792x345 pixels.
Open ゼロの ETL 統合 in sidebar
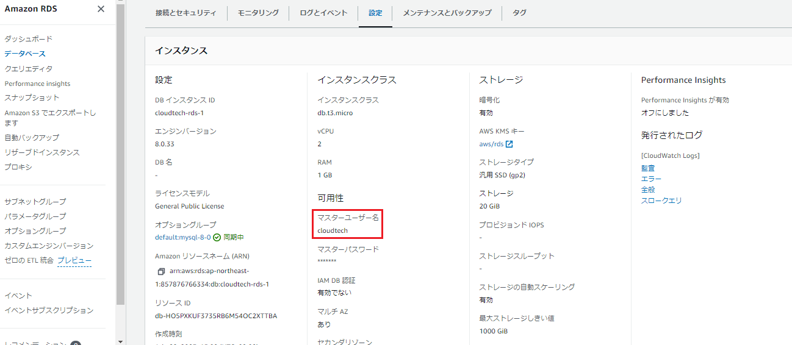(x=29, y=261)
